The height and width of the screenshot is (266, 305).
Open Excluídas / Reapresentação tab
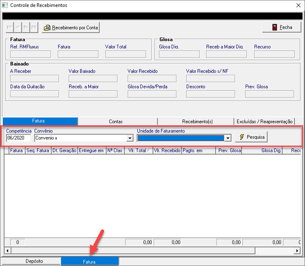(265, 122)
